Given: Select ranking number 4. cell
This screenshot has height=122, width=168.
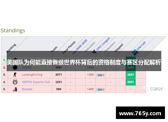Looking at the screenshot, I should point(4,82).
